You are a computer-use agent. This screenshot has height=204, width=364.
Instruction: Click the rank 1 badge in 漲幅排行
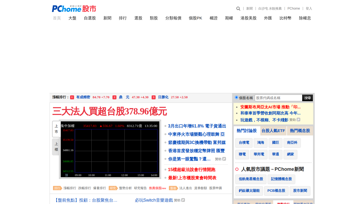(72, 97)
